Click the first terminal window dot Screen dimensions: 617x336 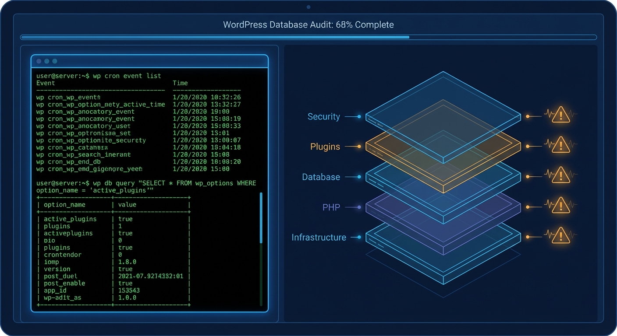[x=39, y=61]
